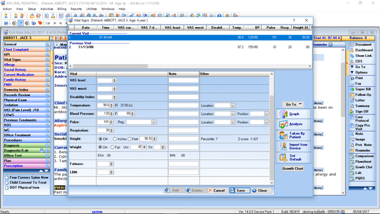Click the lab flask icon in the toolbar
Image resolution: width=380 pixels, height=214 pixels.
click(53, 16)
